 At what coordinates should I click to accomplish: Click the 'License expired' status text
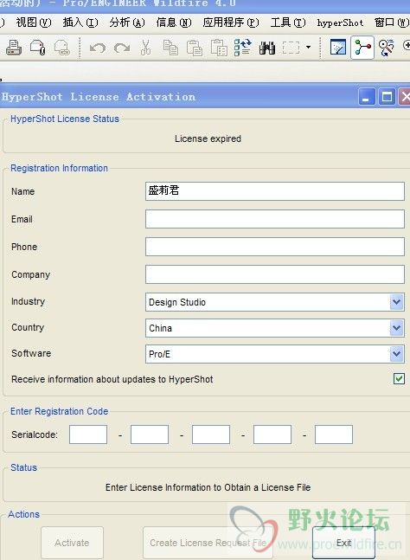(x=208, y=138)
